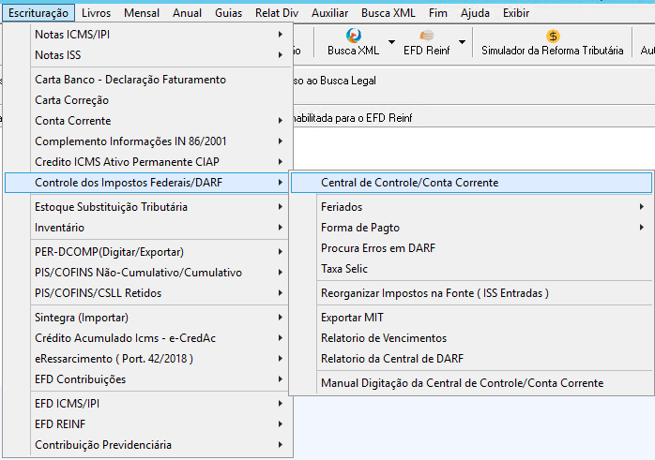Select Carta Banco - Declaração Faturamento

147,80
